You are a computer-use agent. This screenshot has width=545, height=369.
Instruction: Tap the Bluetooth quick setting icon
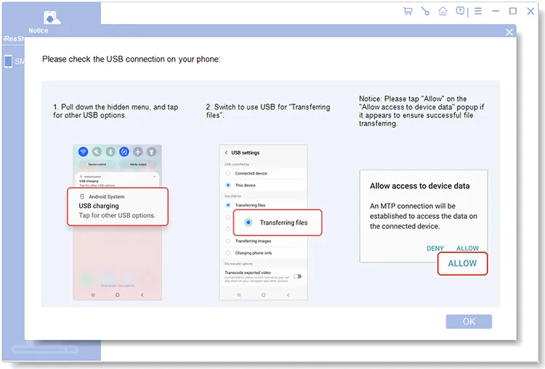coord(110,152)
